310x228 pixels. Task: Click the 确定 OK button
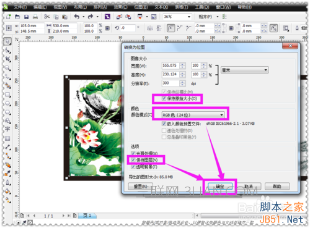click(220, 187)
